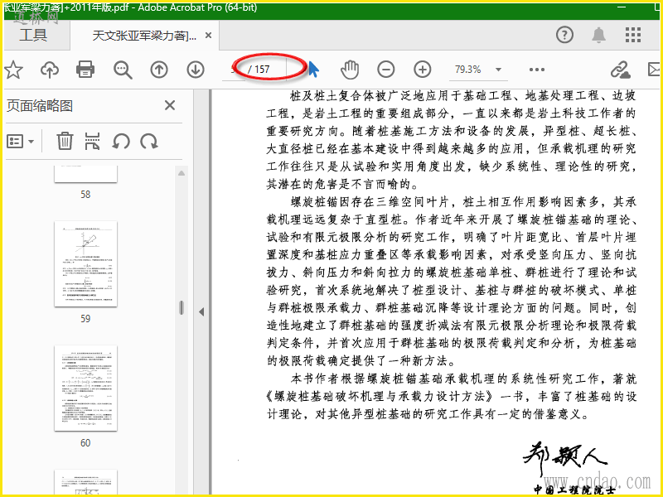Delete selected pages with the trash icon
The height and width of the screenshot is (497, 663).
coord(65,141)
